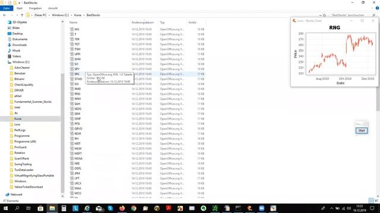Select the TSM file icon
The height and width of the screenshot is (213, 380).
coord(72,49)
